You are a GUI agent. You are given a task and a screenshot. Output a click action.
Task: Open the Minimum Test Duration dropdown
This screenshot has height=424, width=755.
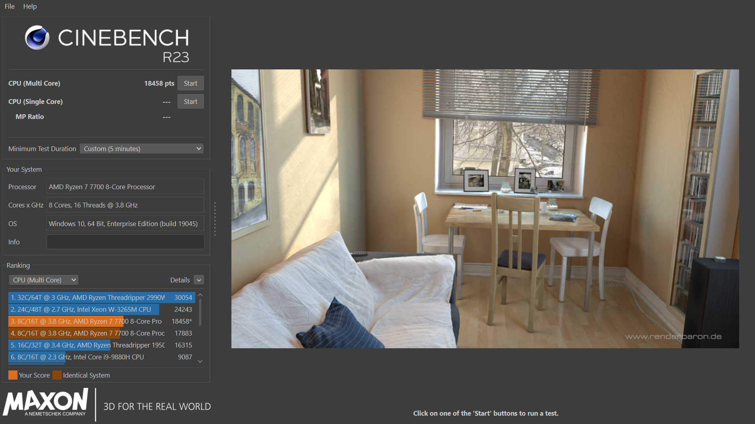pos(142,149)
